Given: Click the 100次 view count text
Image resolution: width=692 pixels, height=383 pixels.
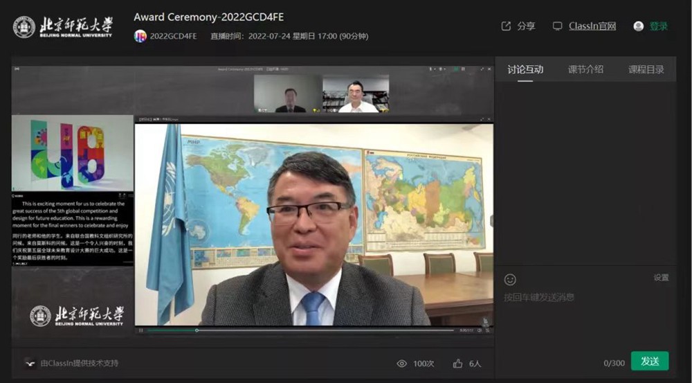Looking at the screenshot, I should click(x=424, y=364).
